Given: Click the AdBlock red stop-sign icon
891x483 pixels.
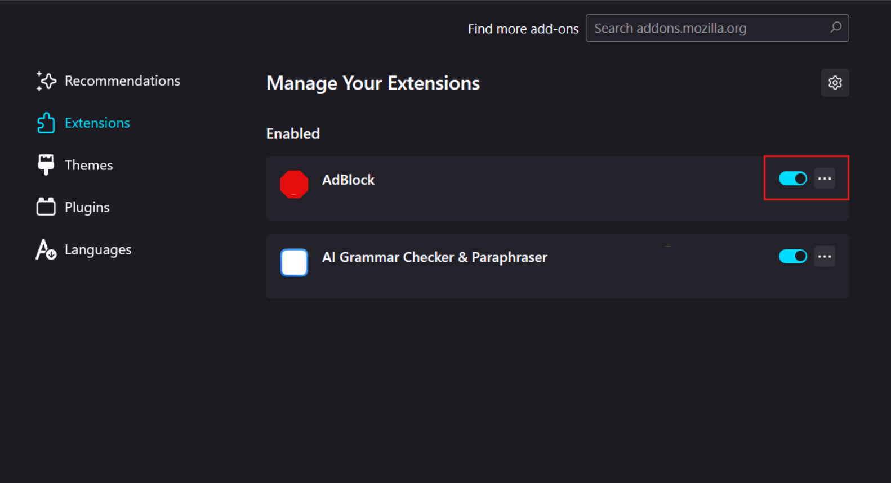Looking at the screenshot, I should click(x=293, y=184).
